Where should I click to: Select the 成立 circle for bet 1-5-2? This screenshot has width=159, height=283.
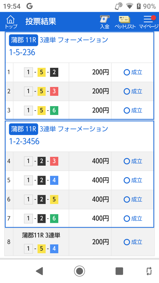click(x=127, y=73)
